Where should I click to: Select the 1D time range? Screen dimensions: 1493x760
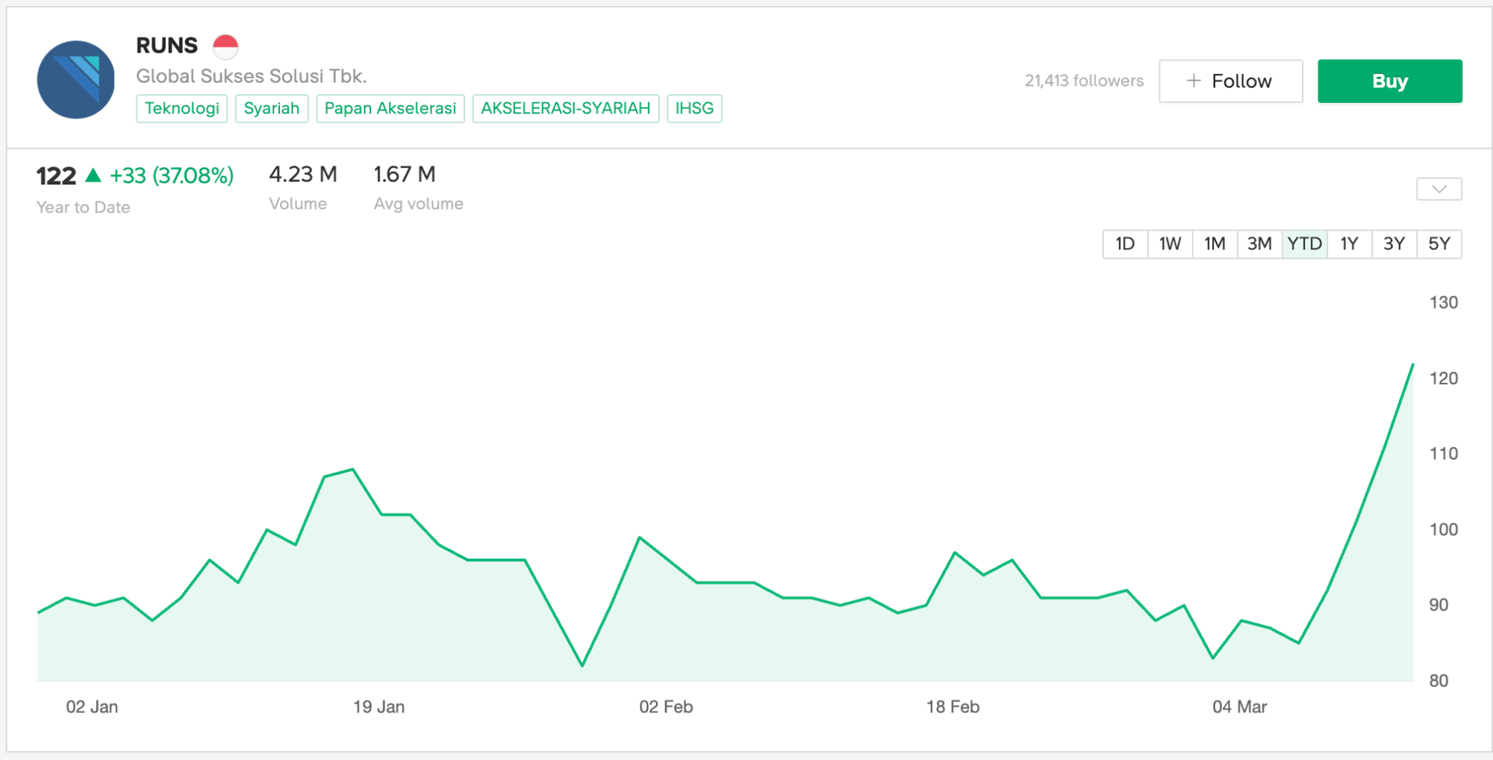(1125, 244)
